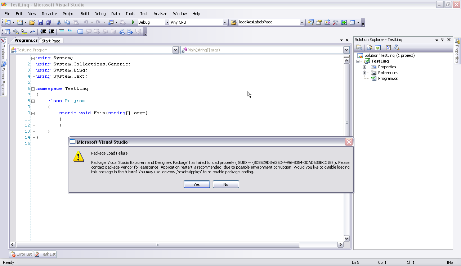This screenshot has height=266, width=461.
Task: Close the Program.cs document with X
Action: tap(347, 40)
